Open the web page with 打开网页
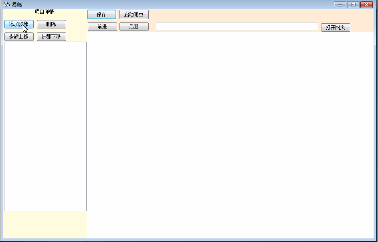This screenshot has height=242, width=378. coord(336,27)
